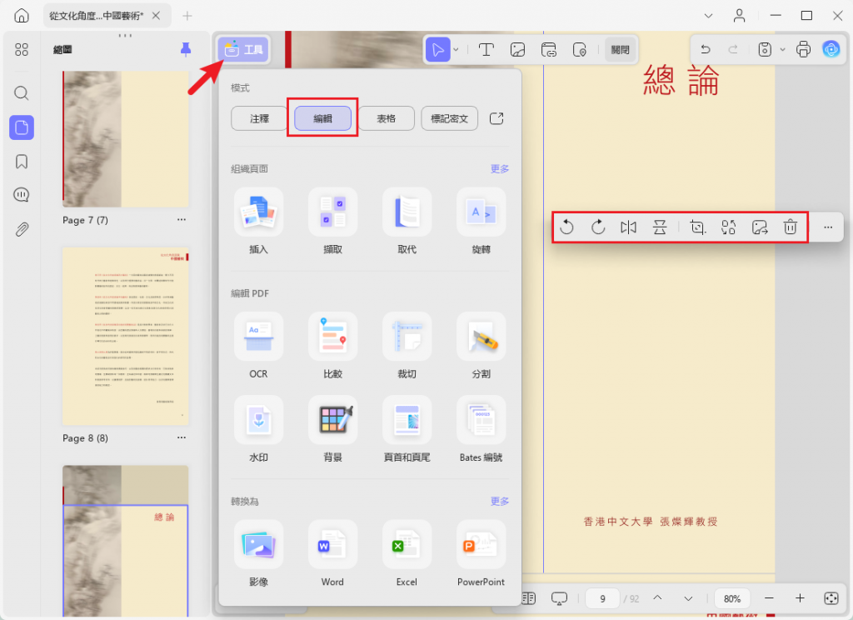Screen dimensions: 853x620
Task: Click the save file icon
Action: coord(765,49)
